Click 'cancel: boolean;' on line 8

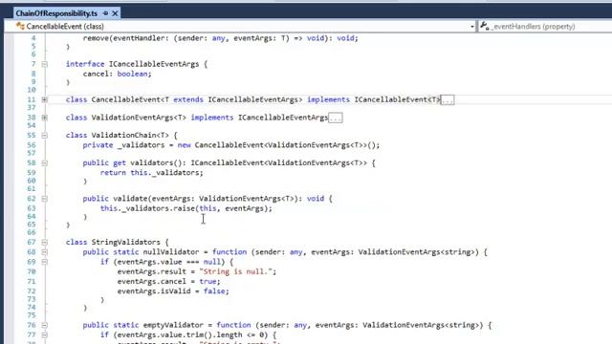coord(117,74)
